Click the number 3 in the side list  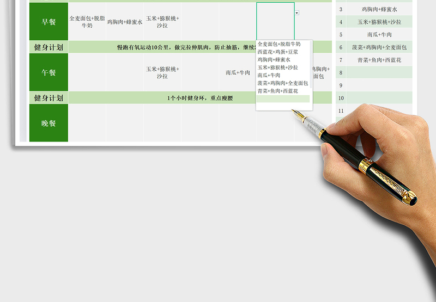(341, 9)
